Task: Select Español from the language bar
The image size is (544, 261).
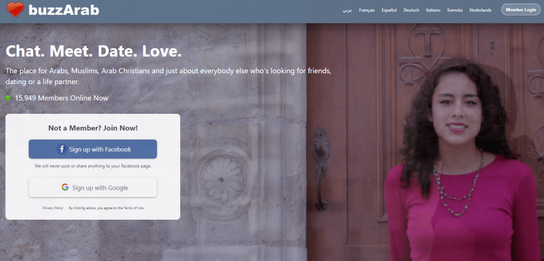Action: [x=389, y=10]
